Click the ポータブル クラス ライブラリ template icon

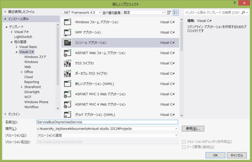67,73
